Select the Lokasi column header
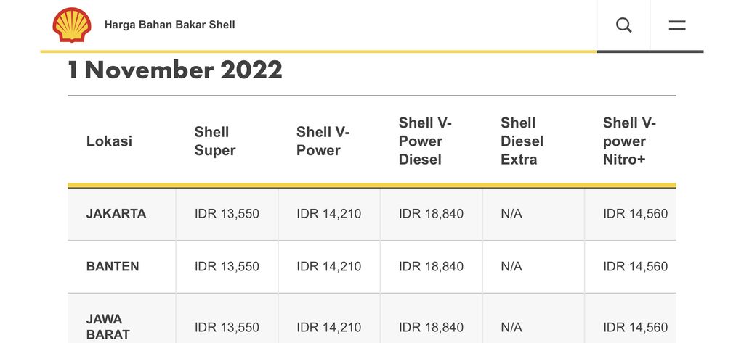744x343 pixels. pyautogui.click(x=109, y=141)
